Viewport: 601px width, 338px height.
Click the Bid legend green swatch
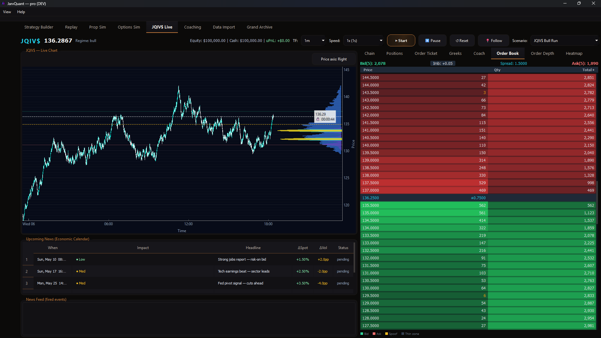[362, 334]
